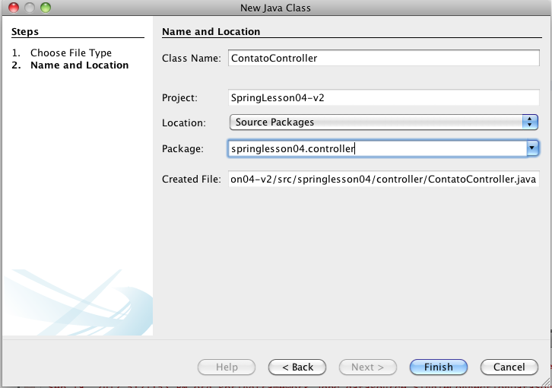Click the Class Name input field
This screenshot has width=552, height=388.
pos(384,58)
